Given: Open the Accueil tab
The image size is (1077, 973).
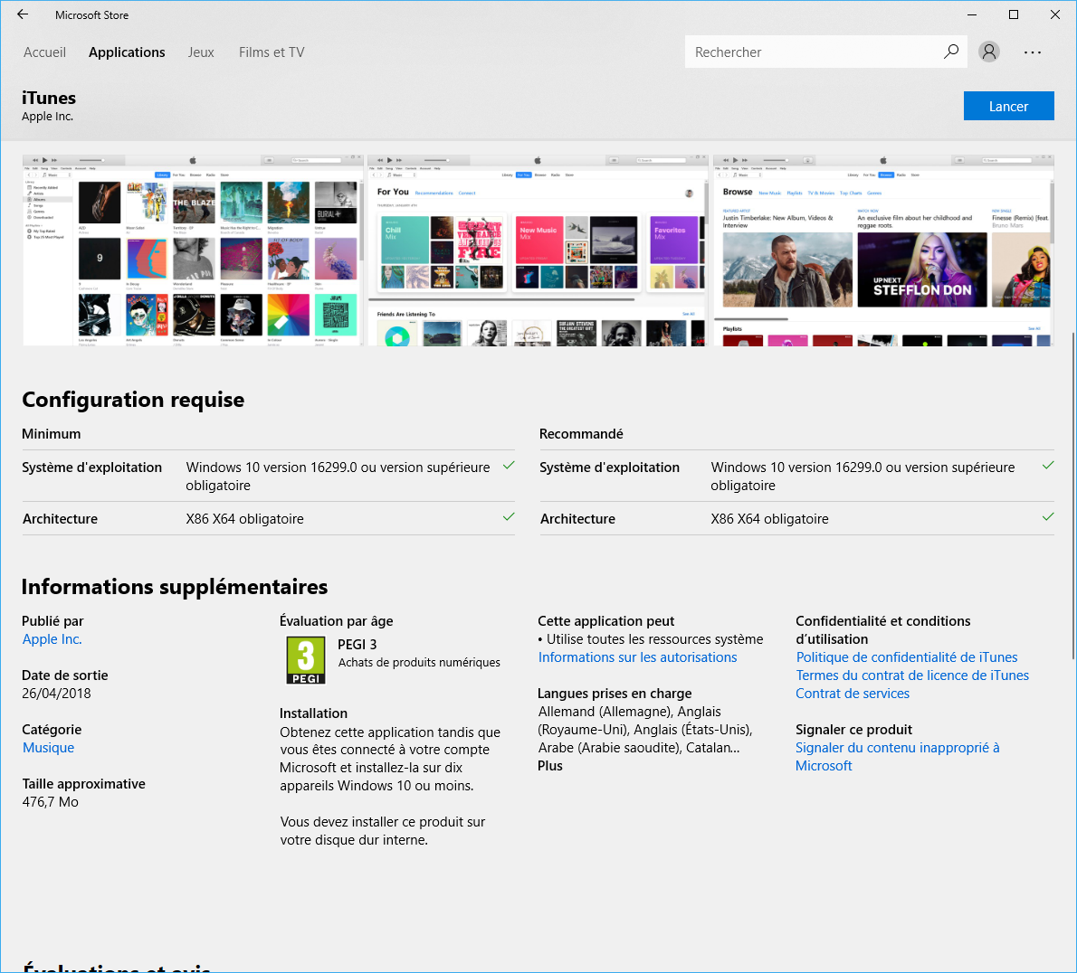Looking at the screenshot, I should [44, 52].
